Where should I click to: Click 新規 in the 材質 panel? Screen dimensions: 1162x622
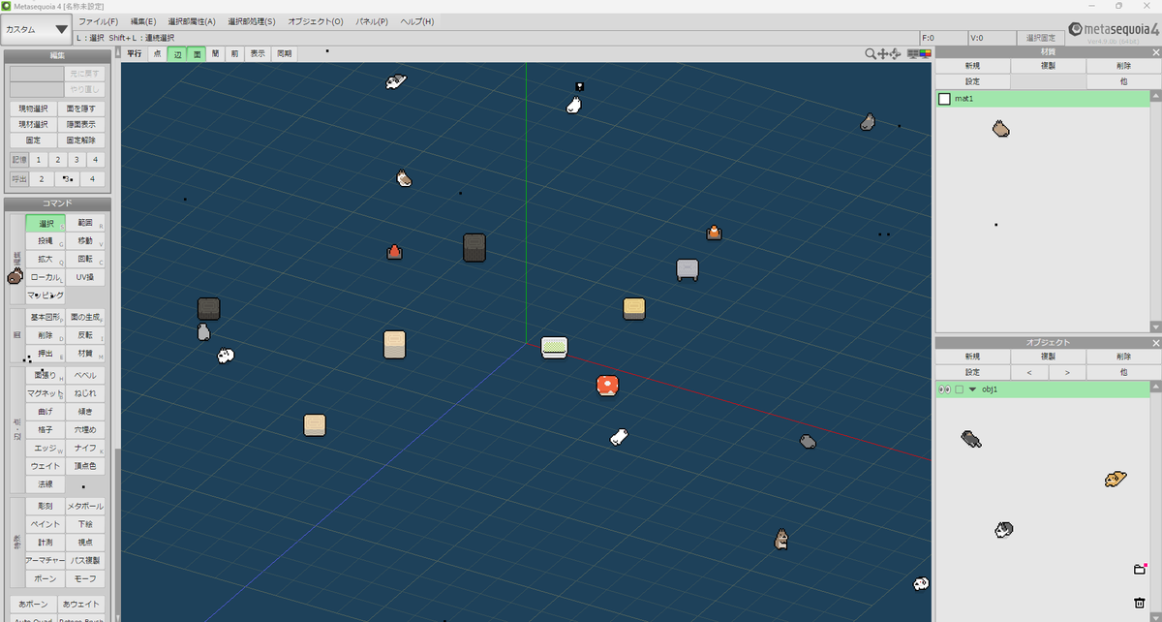pyautogui.click(x=972, y=67)
